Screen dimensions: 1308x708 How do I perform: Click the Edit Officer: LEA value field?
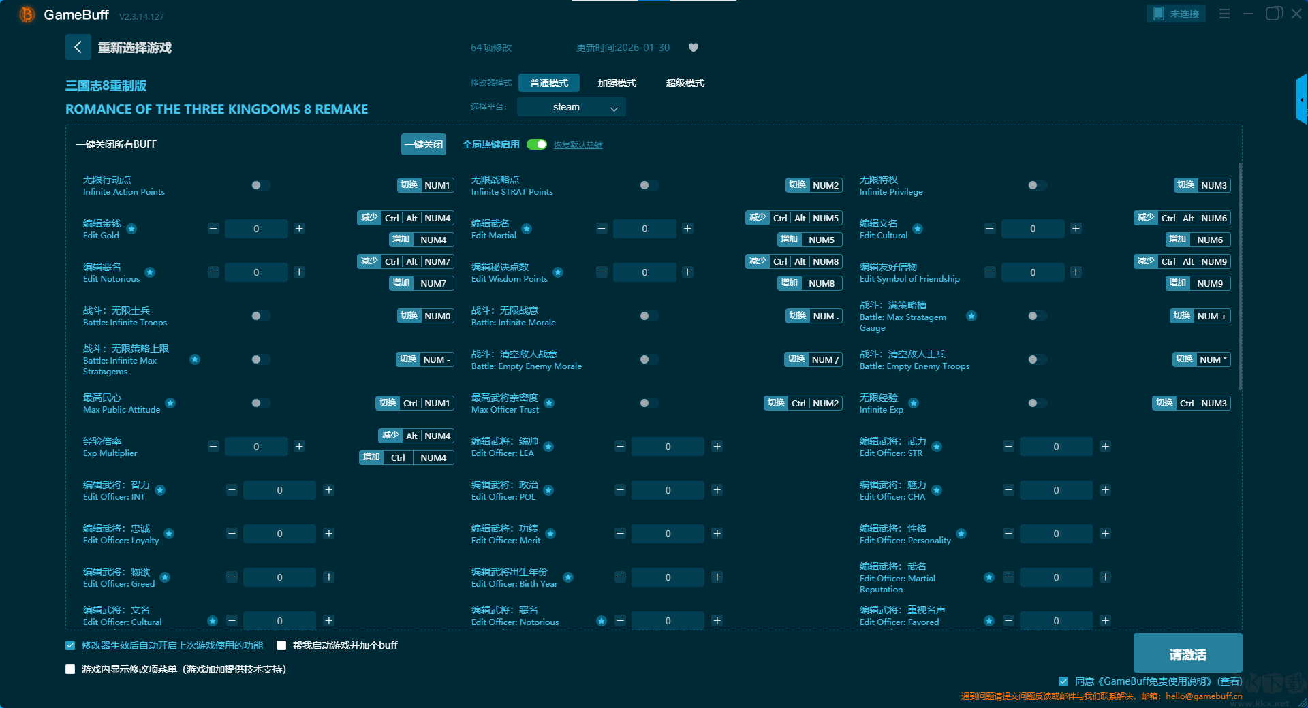pos(668,447)
